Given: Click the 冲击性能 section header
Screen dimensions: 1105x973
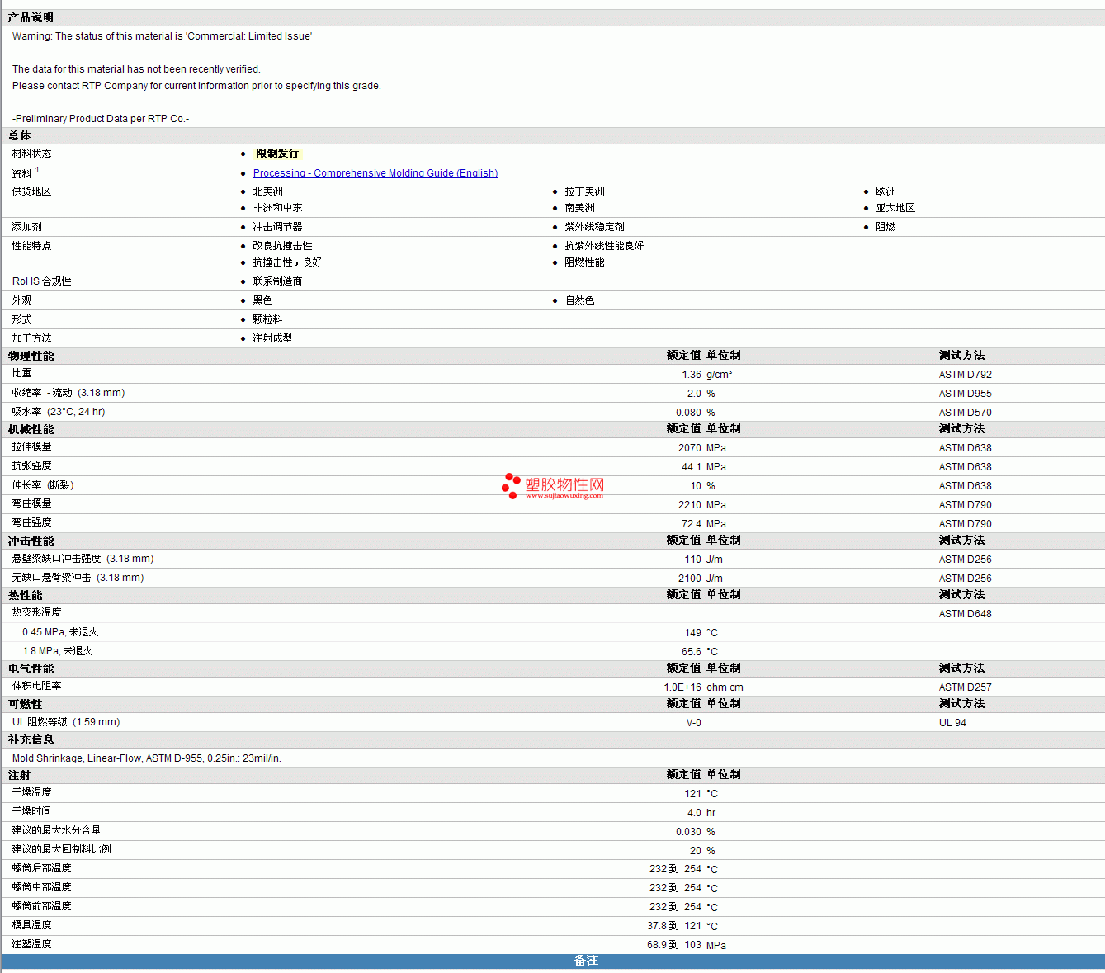Looking at the screenshot, I should coord(31,541).
